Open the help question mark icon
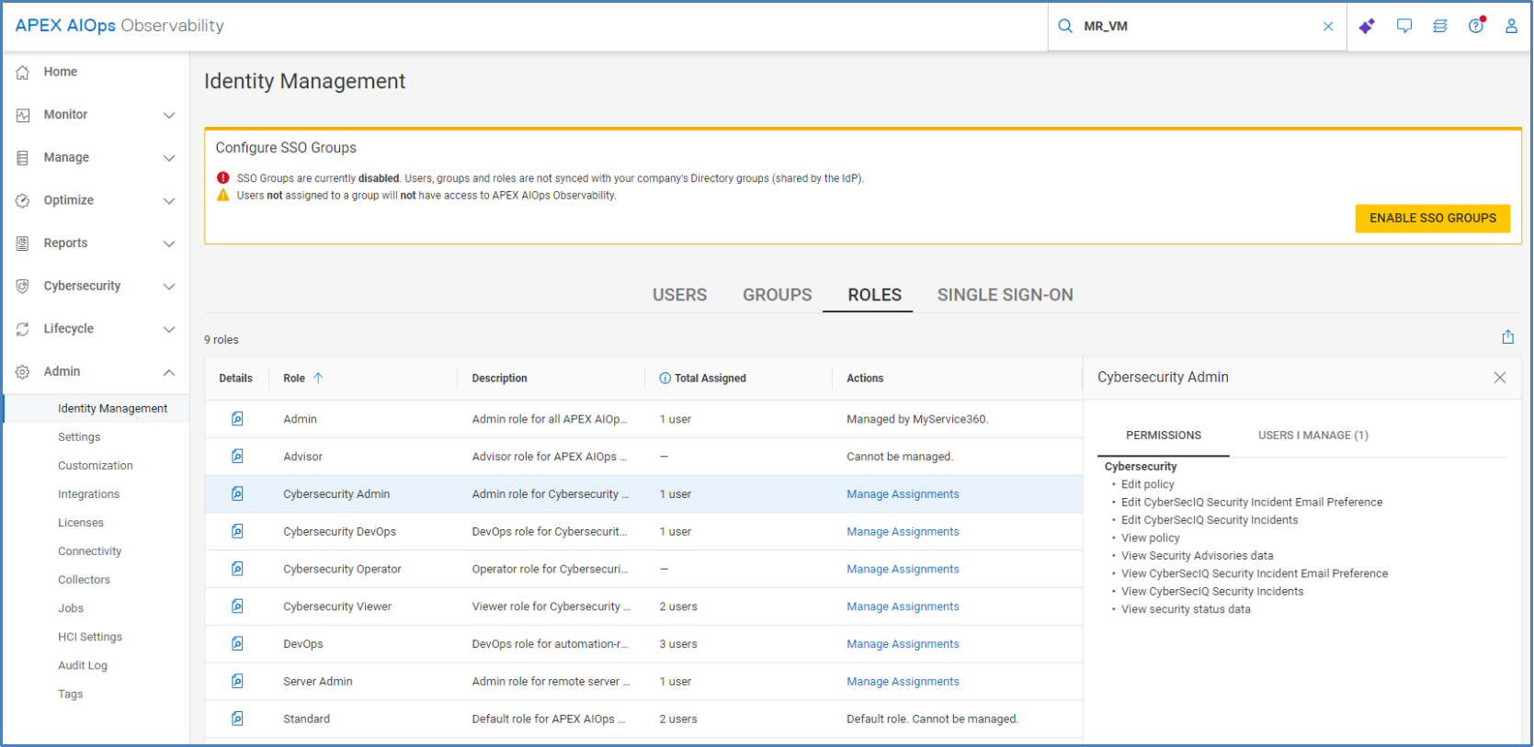This screenshot has width=1534, height=747. [x=1476, y=26]
